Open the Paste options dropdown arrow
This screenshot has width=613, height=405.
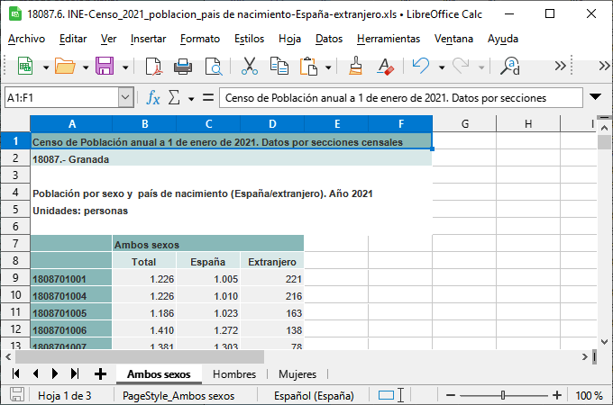[x=329, y=67]
